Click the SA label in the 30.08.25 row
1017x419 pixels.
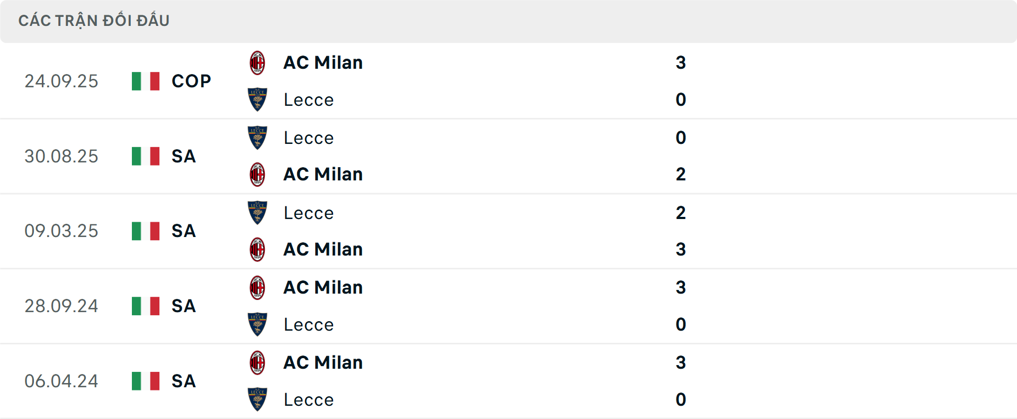(x=183, y=156)
